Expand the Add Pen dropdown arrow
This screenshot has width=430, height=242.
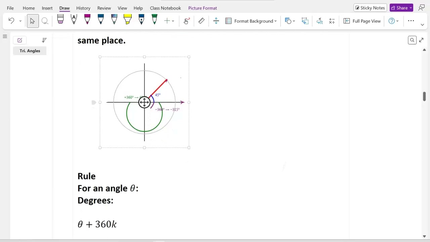pyautogui.click(x=173, y=21)
